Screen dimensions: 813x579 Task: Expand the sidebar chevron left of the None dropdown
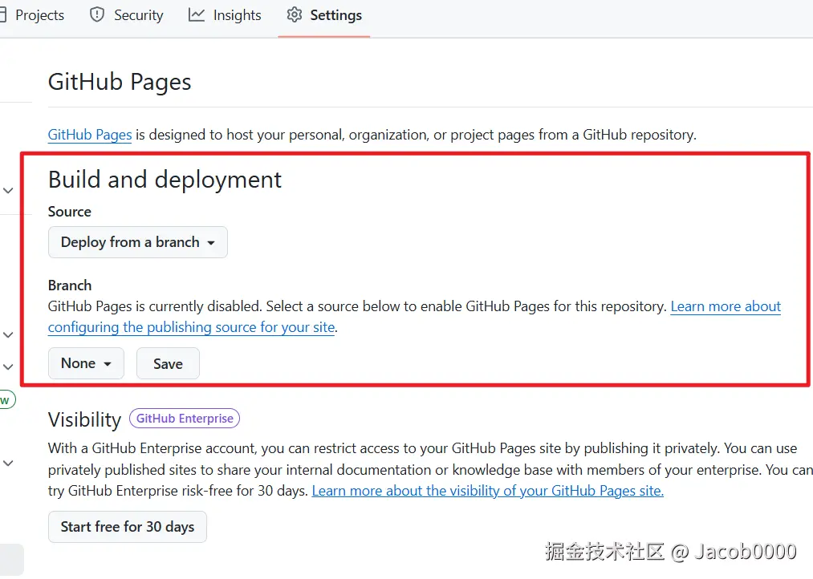pos(8,366)
